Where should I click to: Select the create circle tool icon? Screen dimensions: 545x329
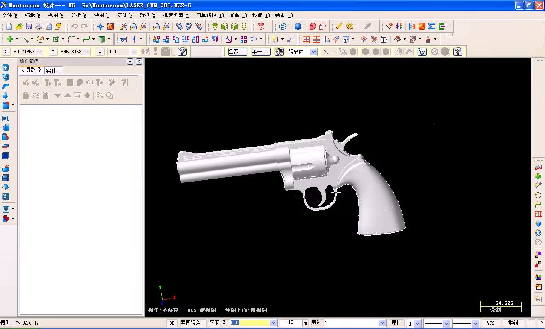40,39
